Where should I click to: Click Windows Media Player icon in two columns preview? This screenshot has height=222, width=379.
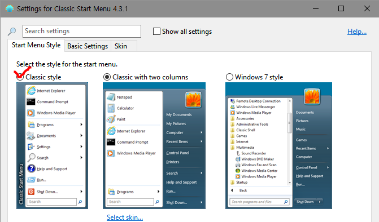pos(111,153)
